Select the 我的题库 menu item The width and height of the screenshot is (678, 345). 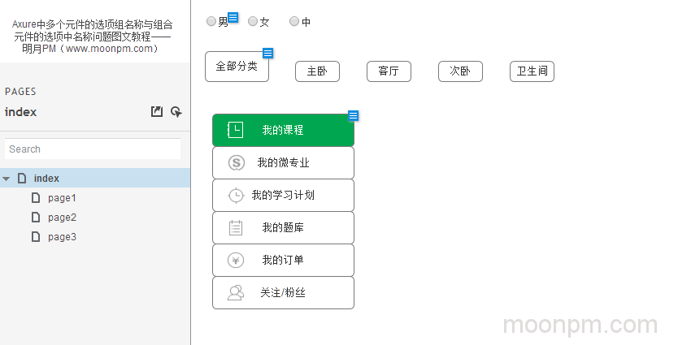283,228
